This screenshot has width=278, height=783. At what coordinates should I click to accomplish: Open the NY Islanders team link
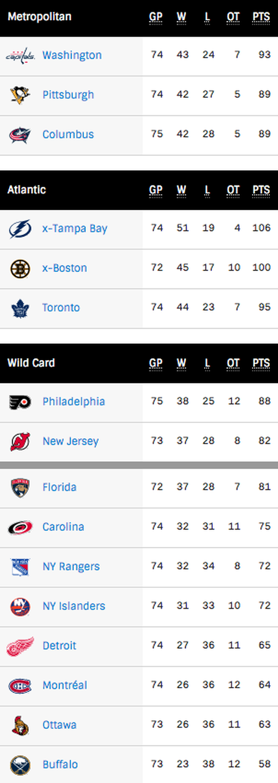click(74, 606)
